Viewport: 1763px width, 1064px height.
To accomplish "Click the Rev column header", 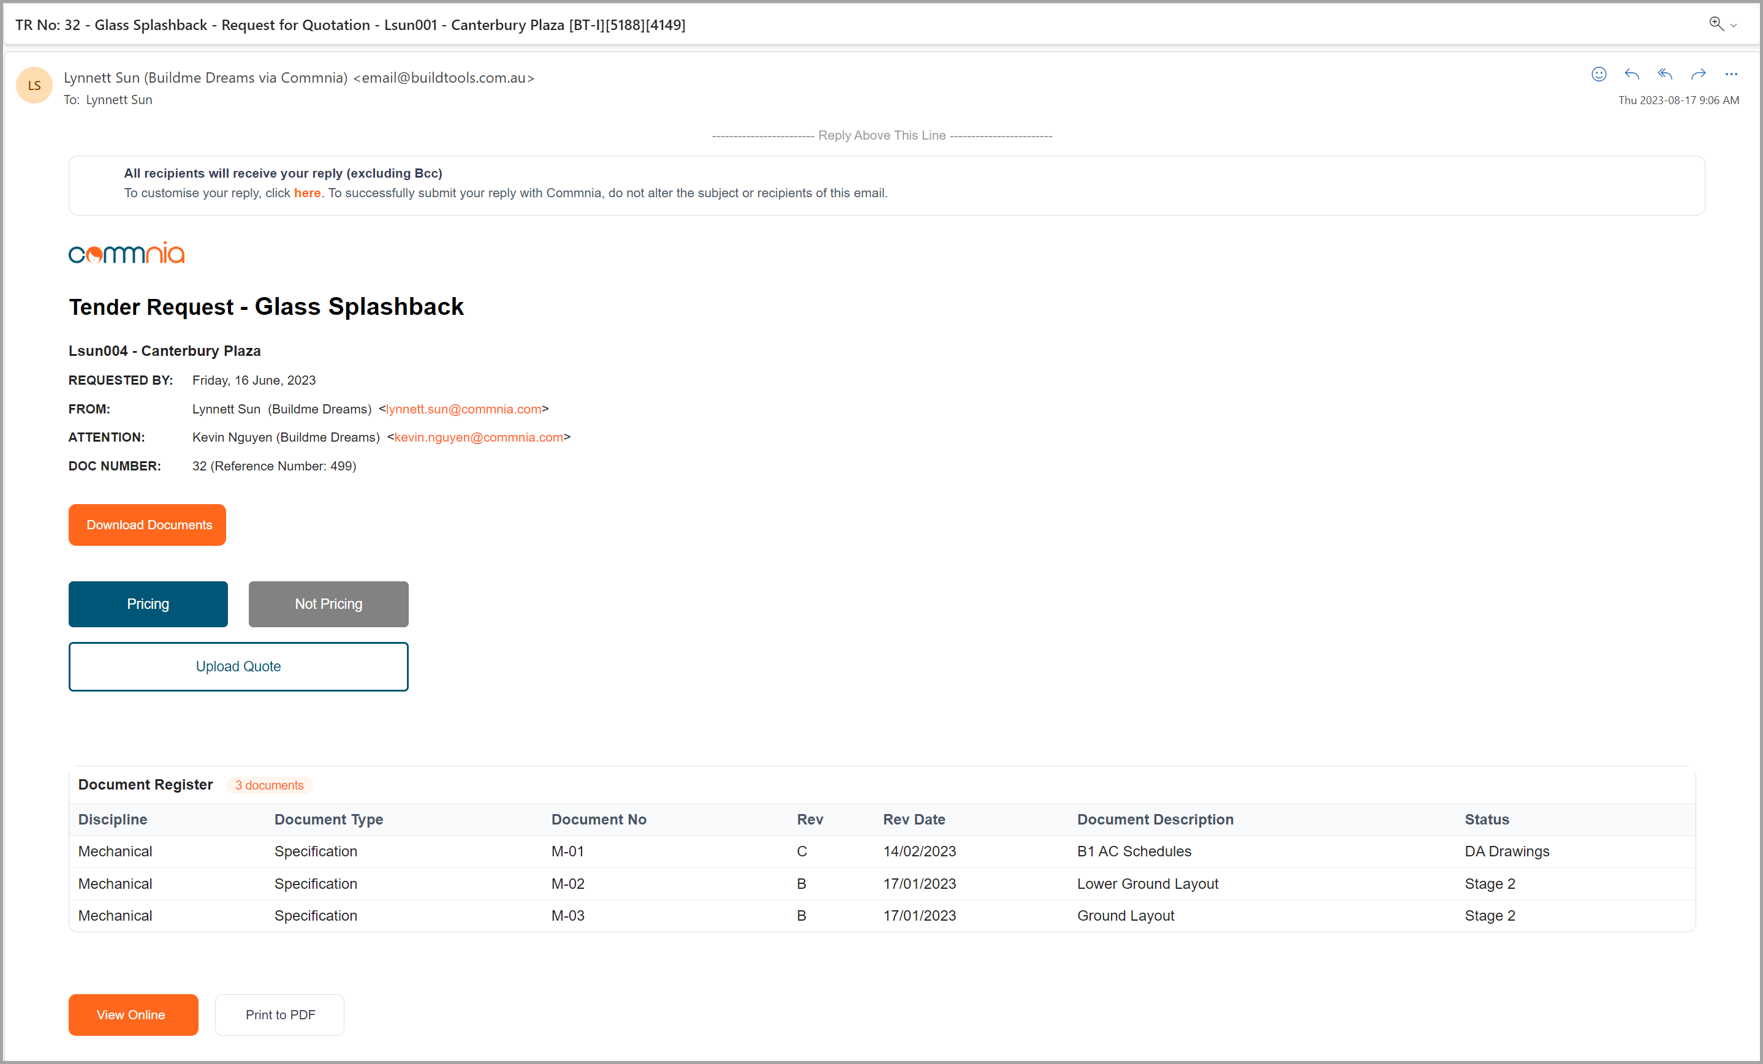I will (x=810, y=820).
